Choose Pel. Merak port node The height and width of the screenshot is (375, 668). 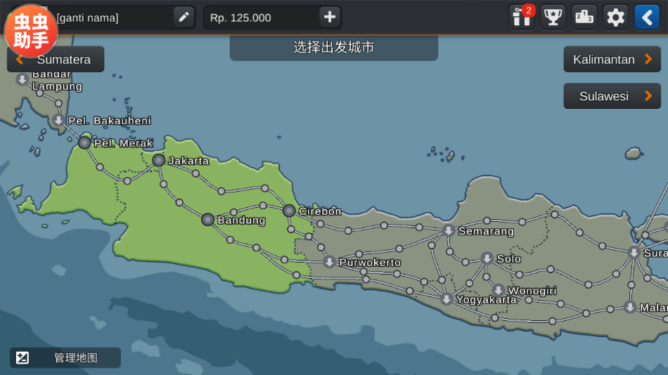(x=84, y=143)
